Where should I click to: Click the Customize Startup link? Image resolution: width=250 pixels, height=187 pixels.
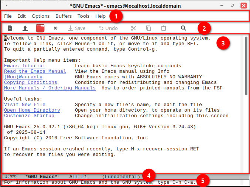point(29,116)
